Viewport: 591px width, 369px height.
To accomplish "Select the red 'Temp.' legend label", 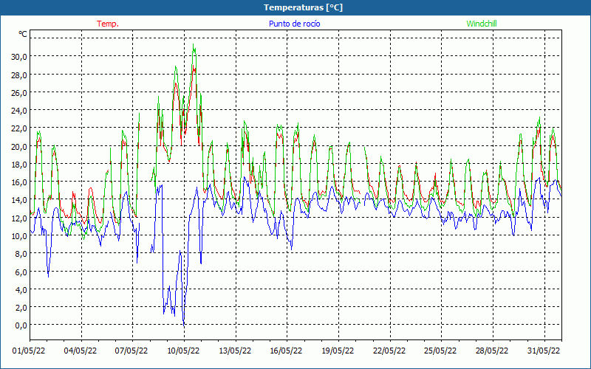I will pos(108,24).
